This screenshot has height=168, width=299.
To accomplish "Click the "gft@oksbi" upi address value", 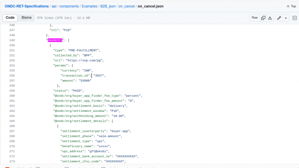I will tap(98, 151).
